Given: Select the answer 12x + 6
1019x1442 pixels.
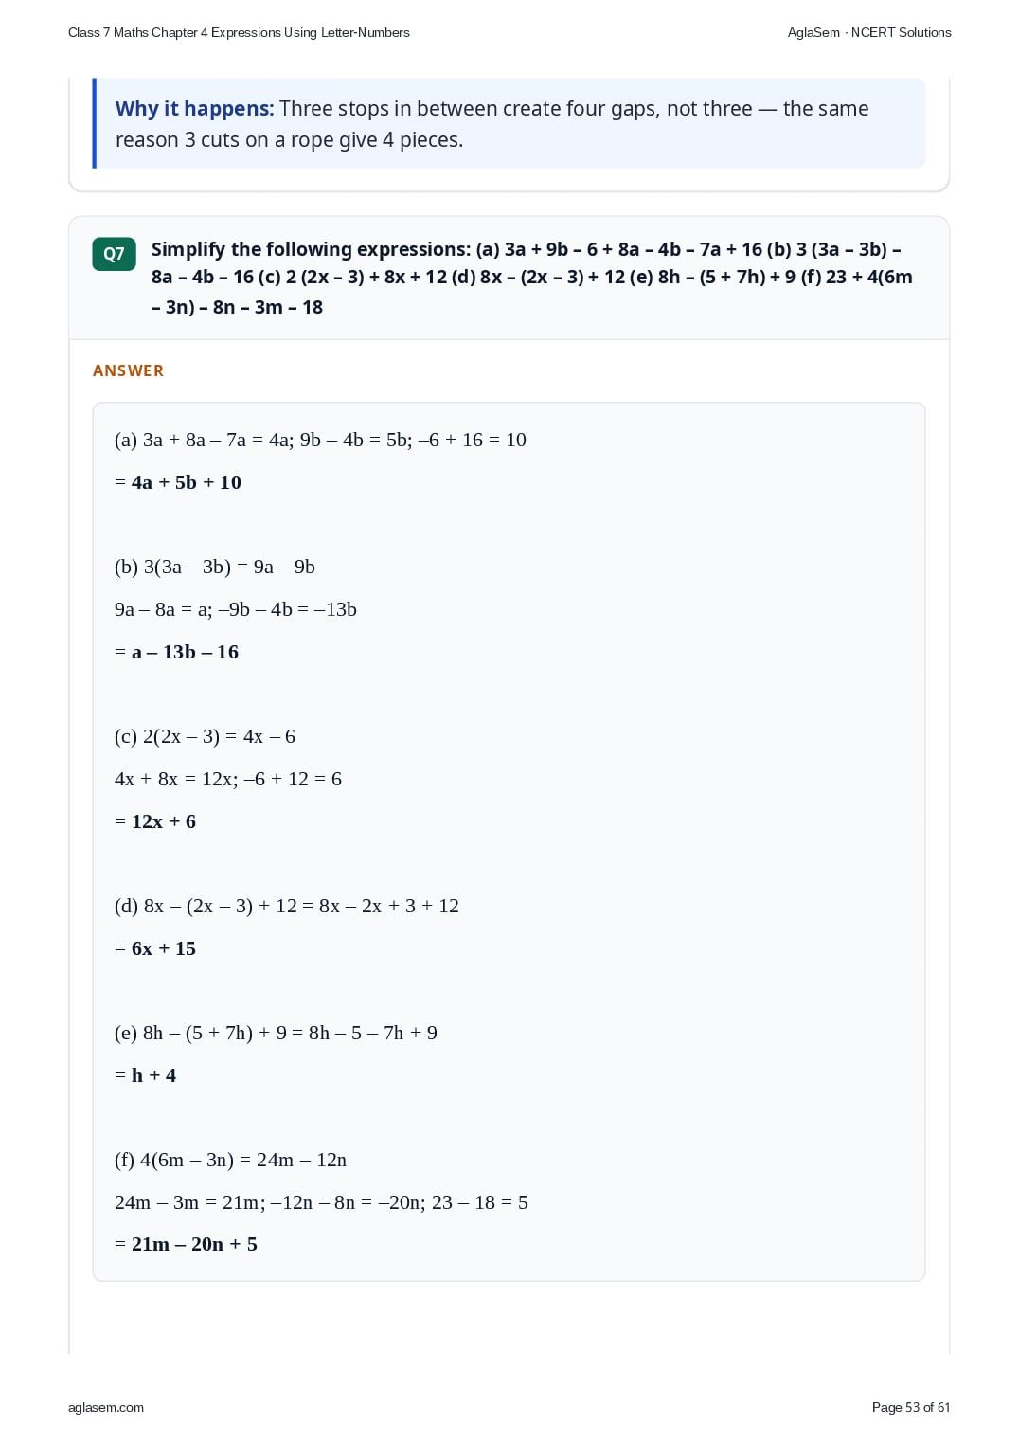Looking at the screenshot, I should (164, 821).
